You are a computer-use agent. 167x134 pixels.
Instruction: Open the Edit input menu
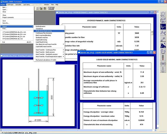[10, 4]
